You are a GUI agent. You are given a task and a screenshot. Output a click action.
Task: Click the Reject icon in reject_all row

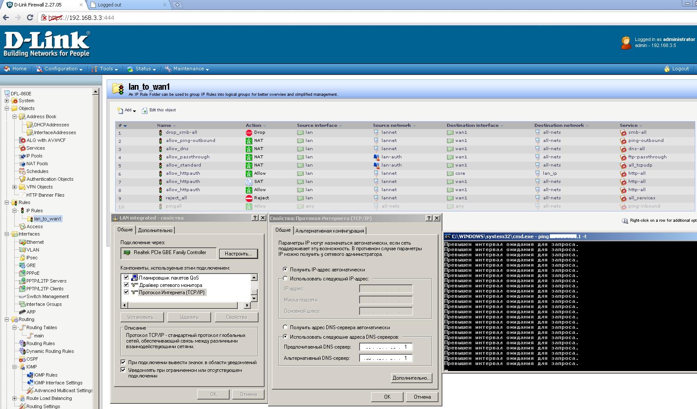[249, 198]
